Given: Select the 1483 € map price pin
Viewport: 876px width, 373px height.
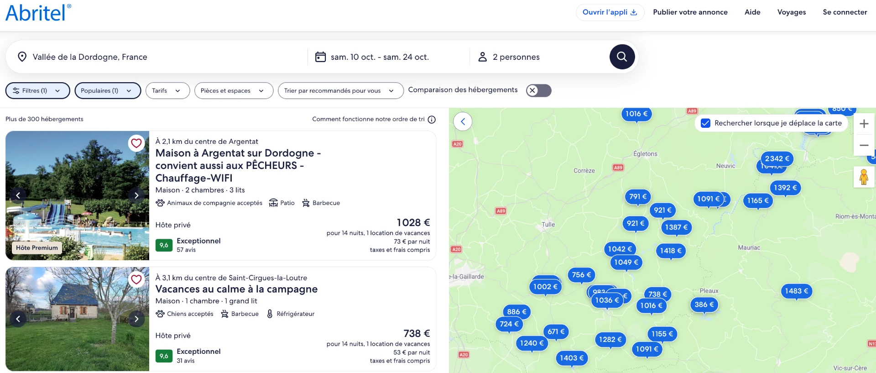Looking at the screenshot, I should click(x=796, y=291).
